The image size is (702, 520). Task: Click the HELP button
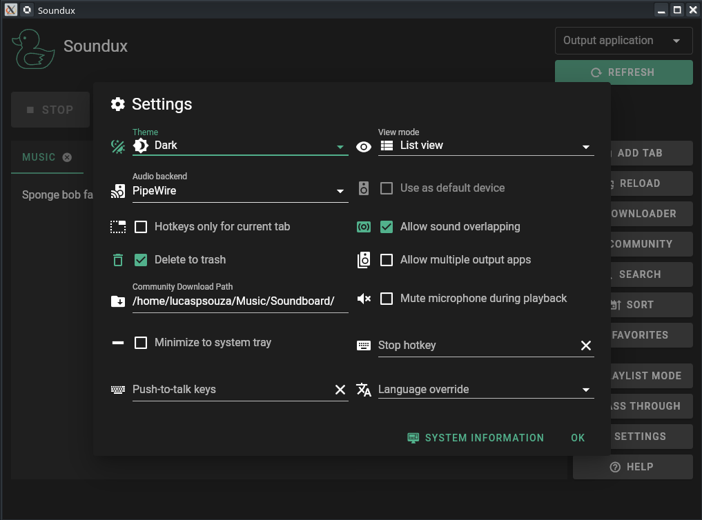(x=632, y=467)
